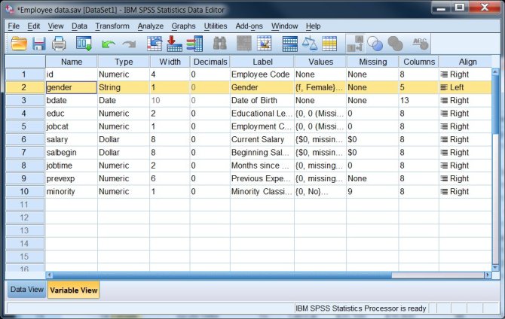
Task: Click the Find binoculars icon
Action: tap(220, 44)
